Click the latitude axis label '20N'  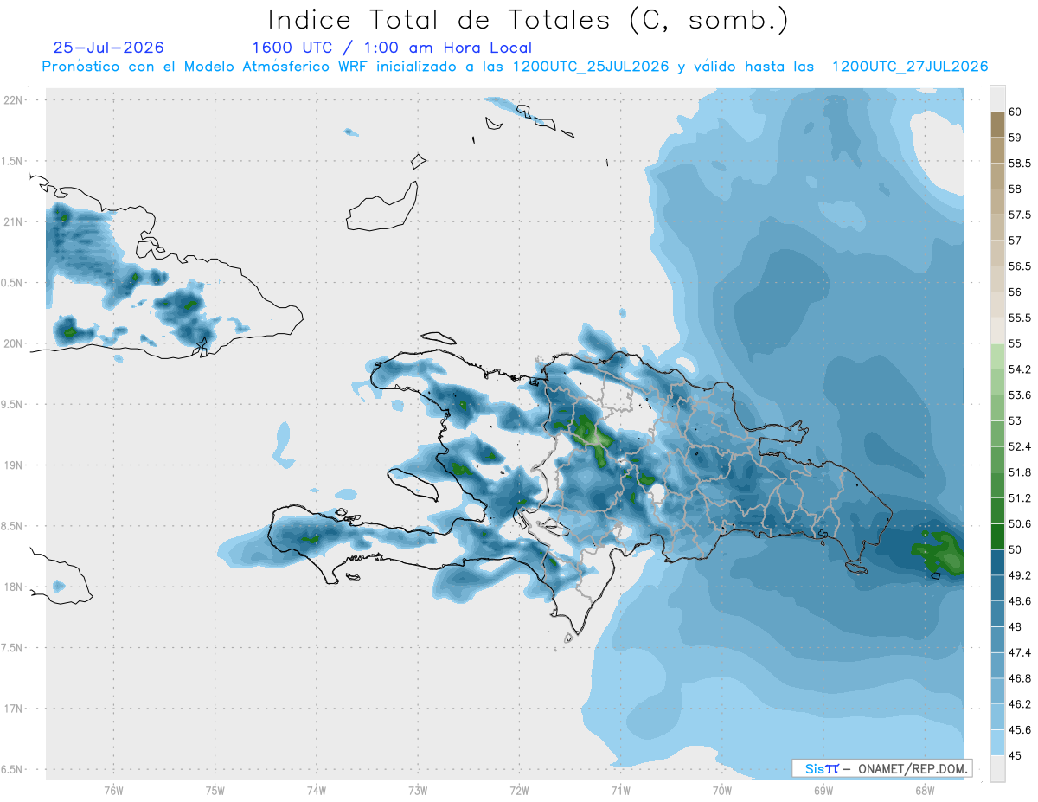pyautogui.click(x=12, y=343)
